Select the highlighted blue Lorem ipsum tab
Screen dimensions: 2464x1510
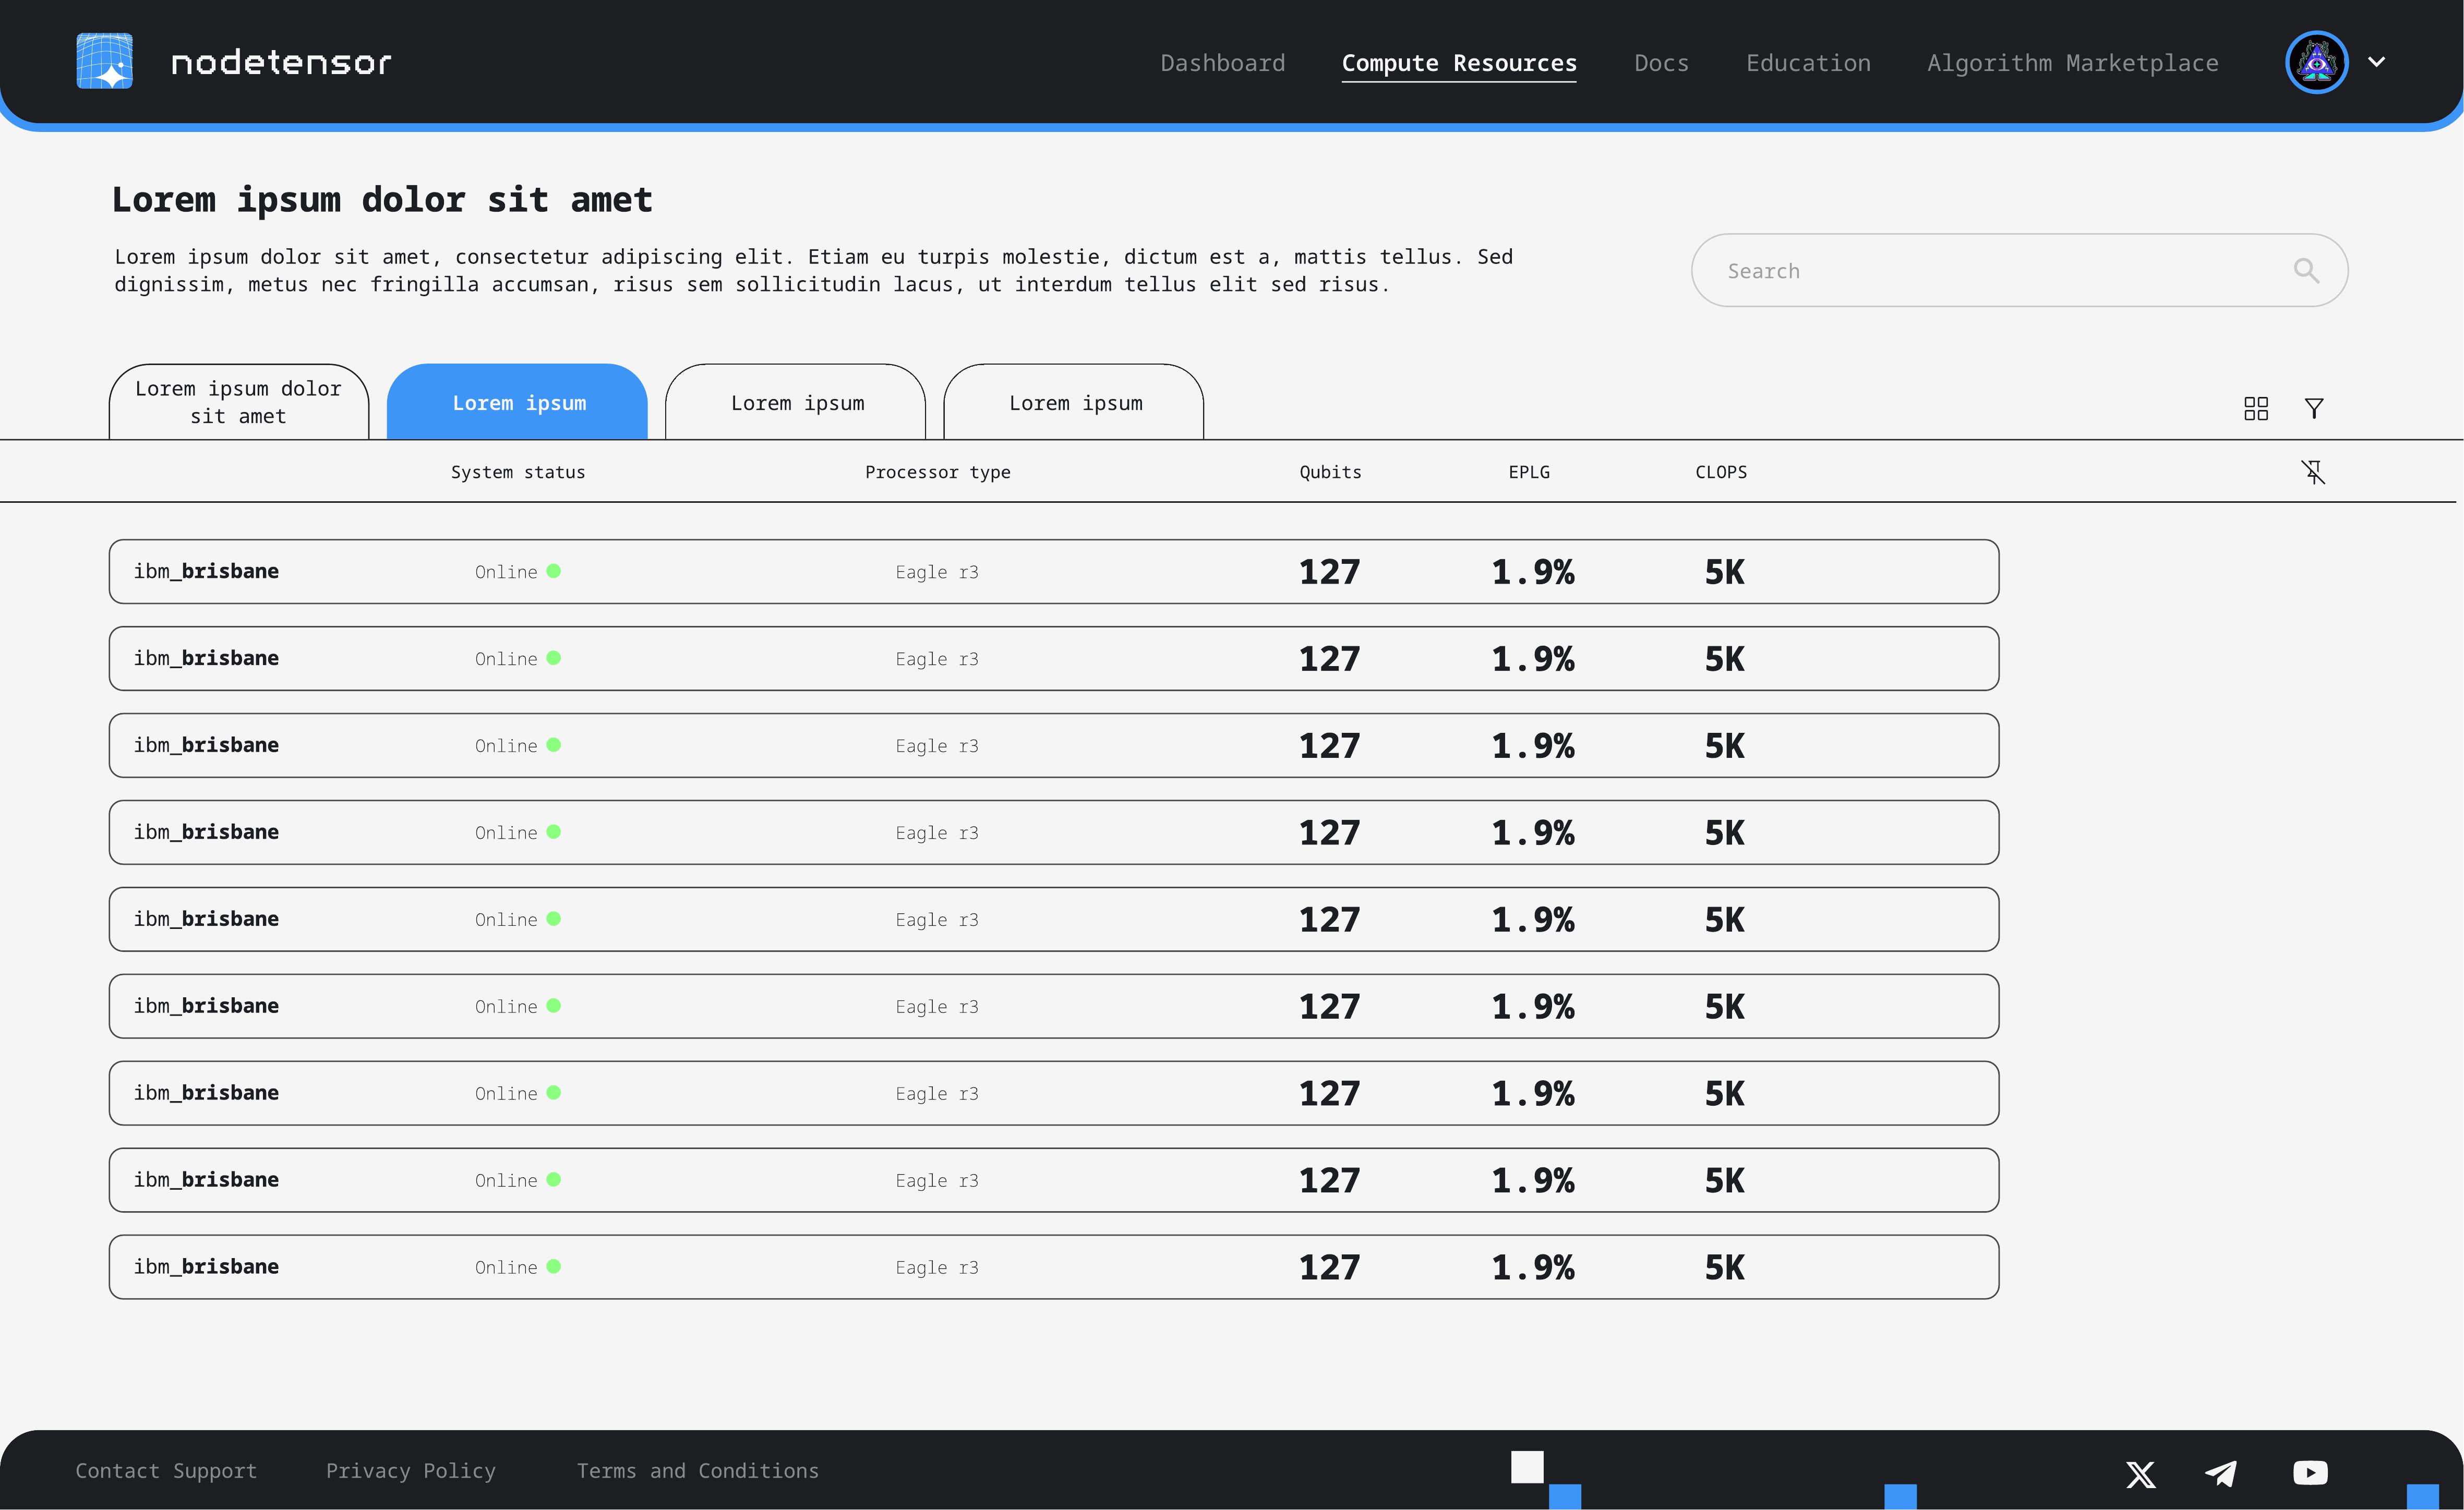(518, 403)
